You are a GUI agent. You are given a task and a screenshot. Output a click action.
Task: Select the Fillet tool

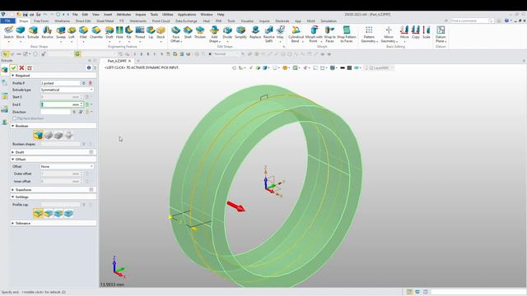pos(83,33)
